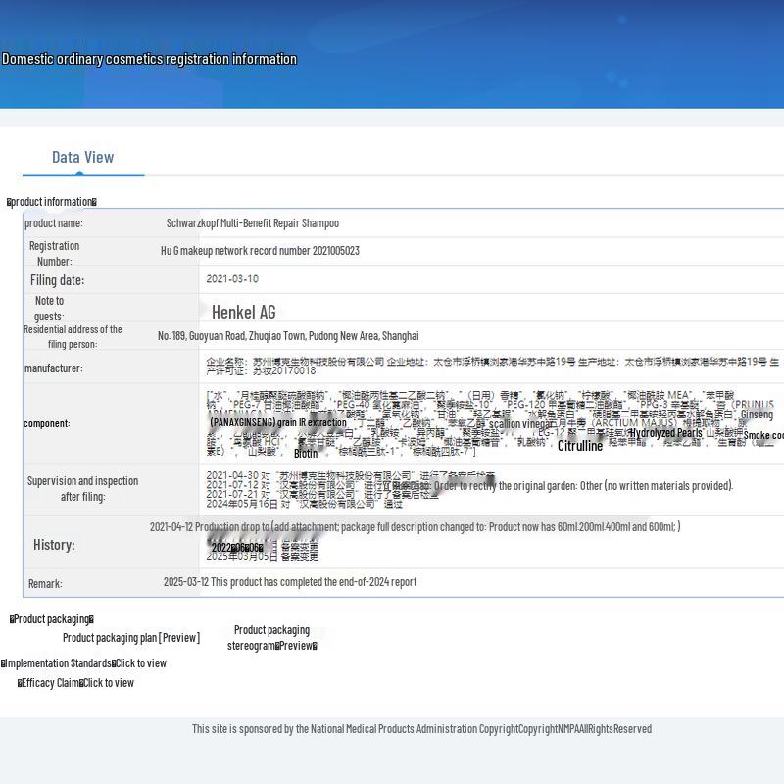Click to view the Efficacy Claim
Image resolution: width=784 pixels, height=784 pixels.
108,683
